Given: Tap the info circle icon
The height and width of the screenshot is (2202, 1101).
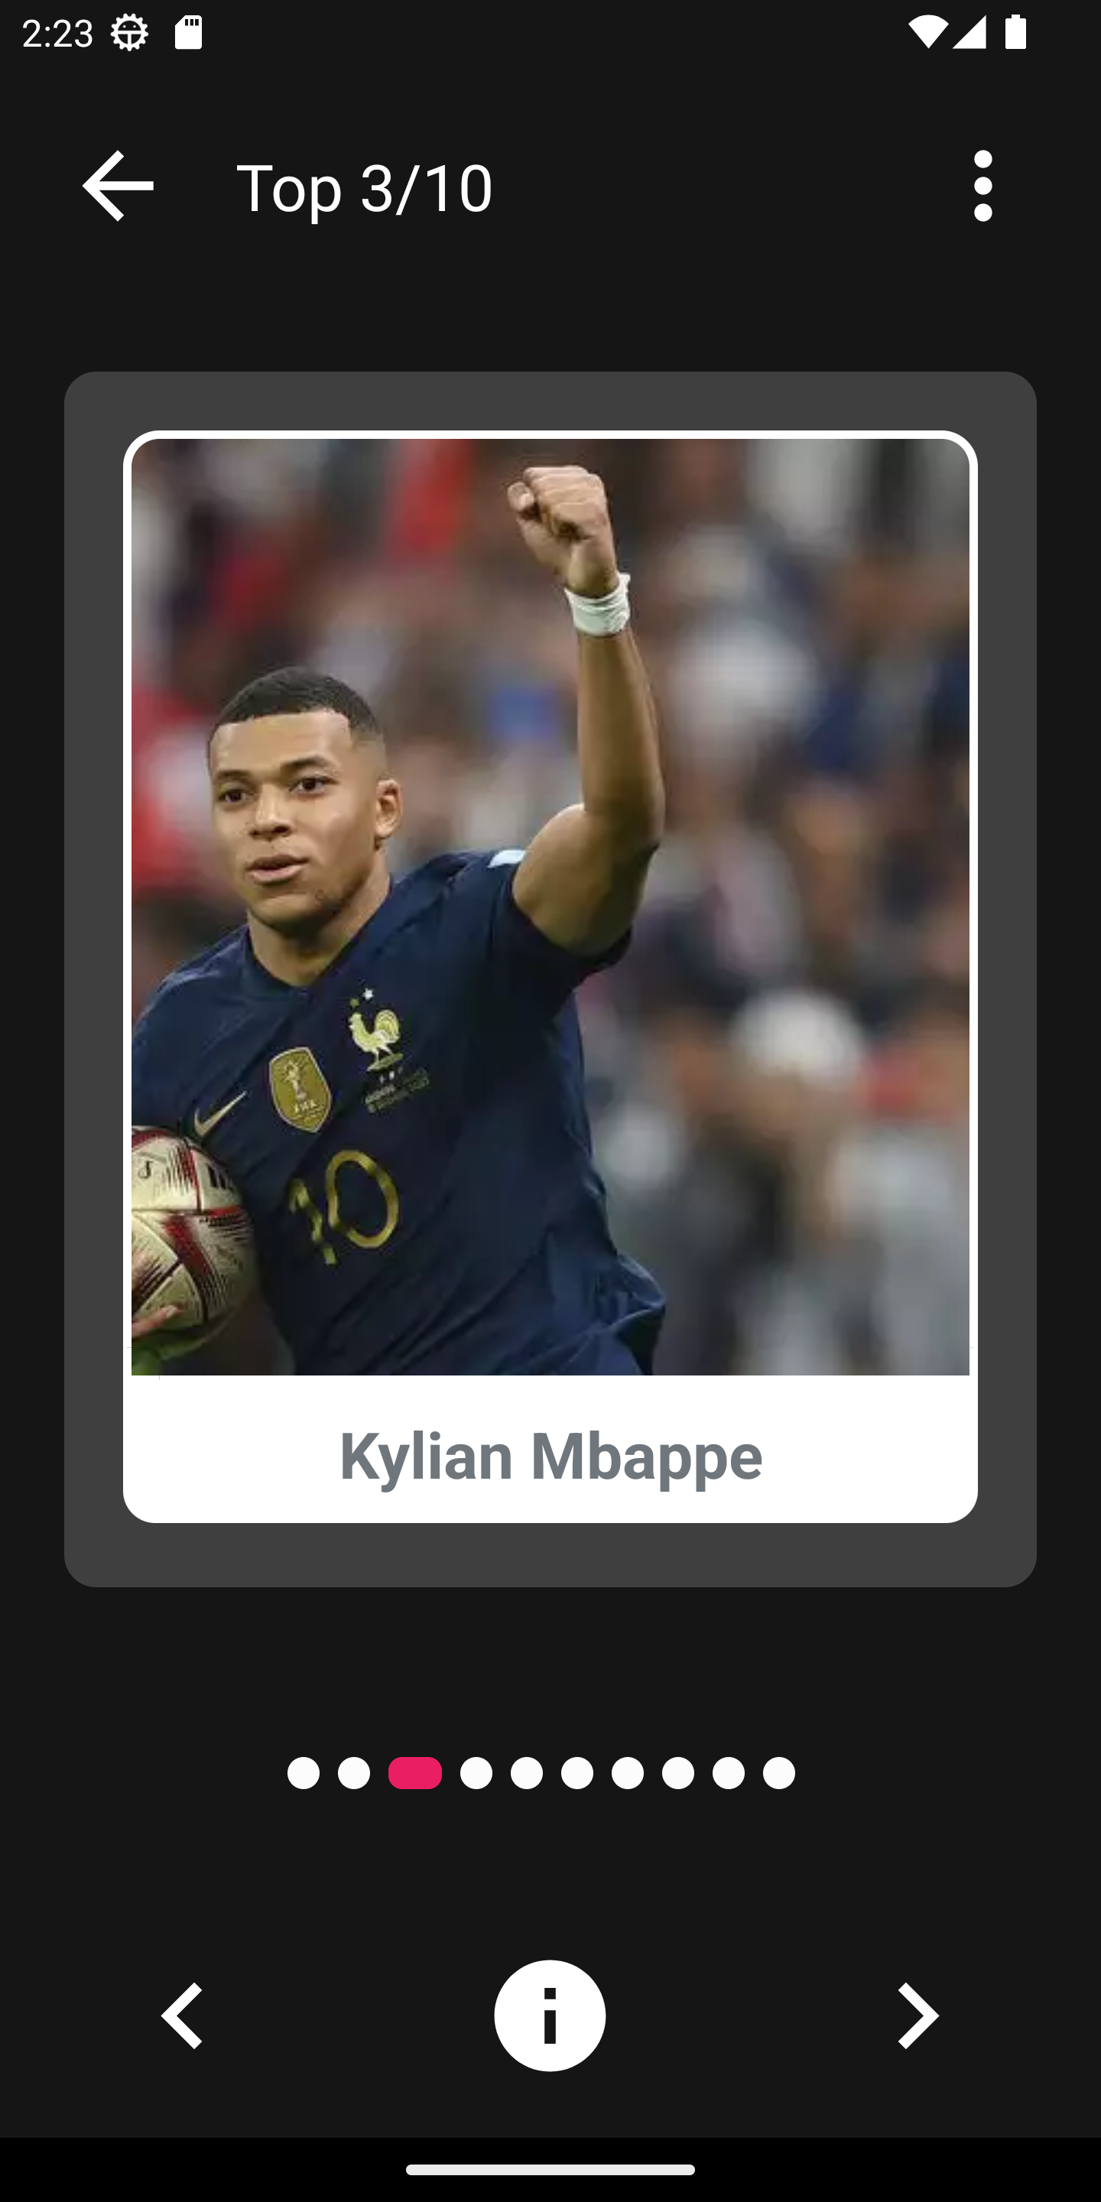Looking at the screenshot, I should tap(550, 2015).
